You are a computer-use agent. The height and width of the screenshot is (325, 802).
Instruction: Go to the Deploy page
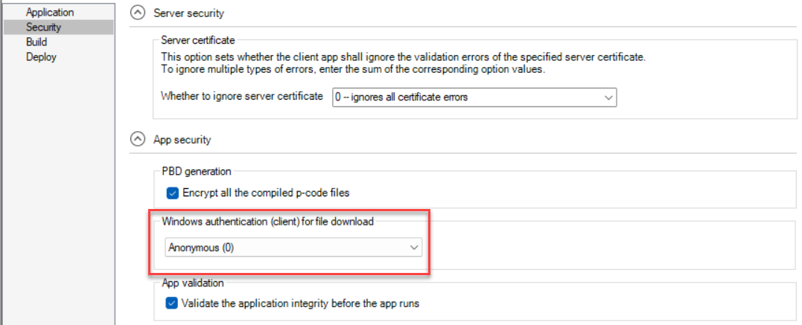click(x=41, y=57)
